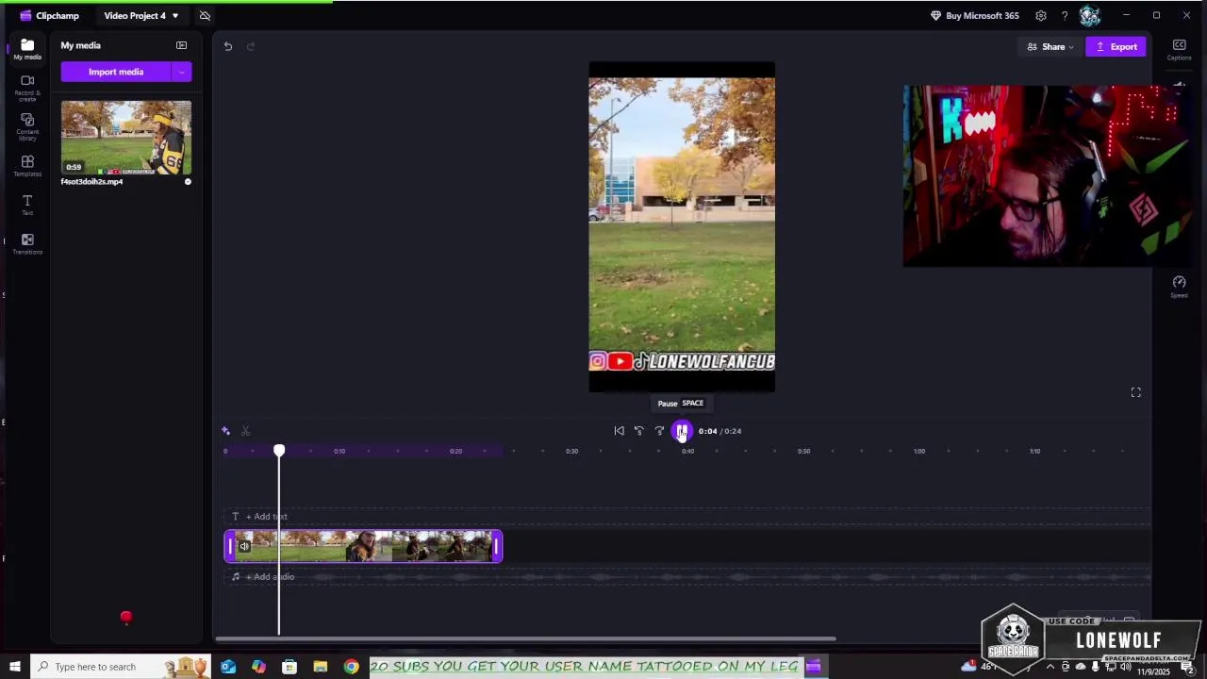
Task: Enter fullscreen preview mode
Action: [x=1135, y=392]
